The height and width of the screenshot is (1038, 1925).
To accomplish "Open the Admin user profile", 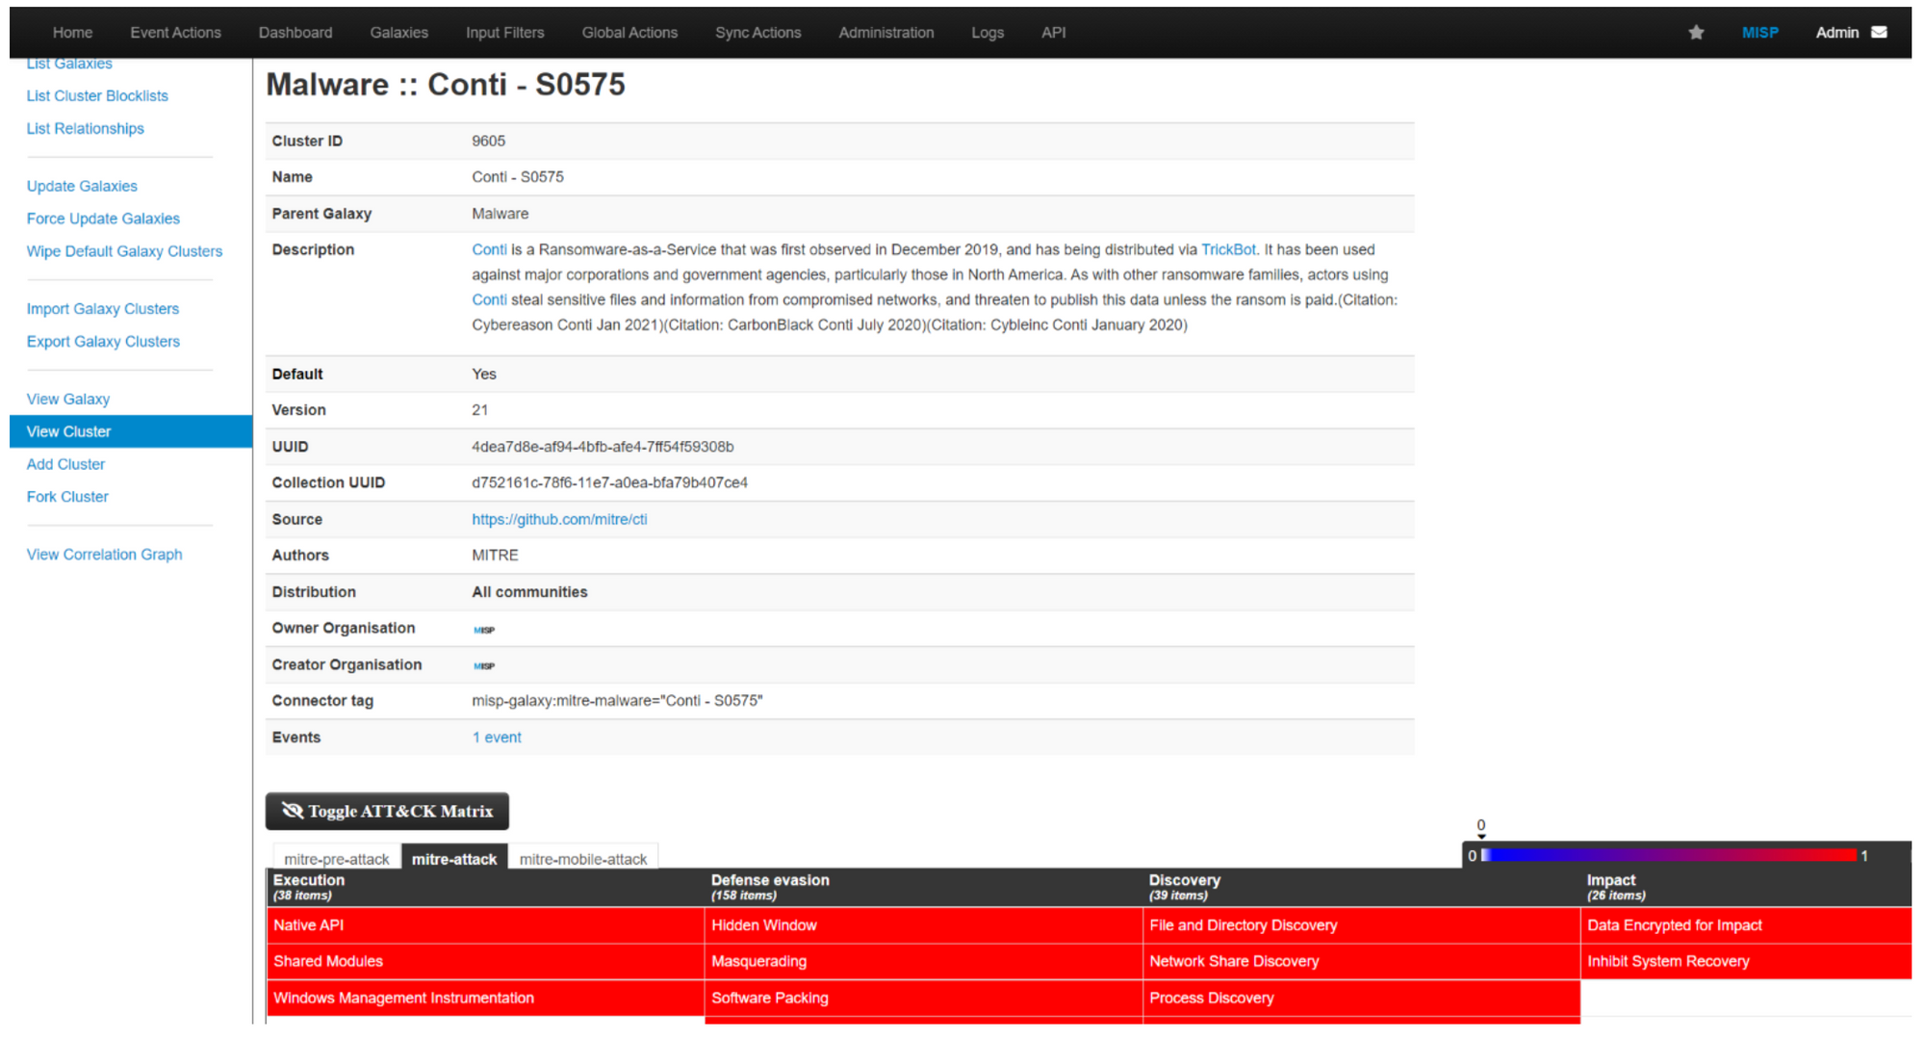I will (x=1836, y=33).
